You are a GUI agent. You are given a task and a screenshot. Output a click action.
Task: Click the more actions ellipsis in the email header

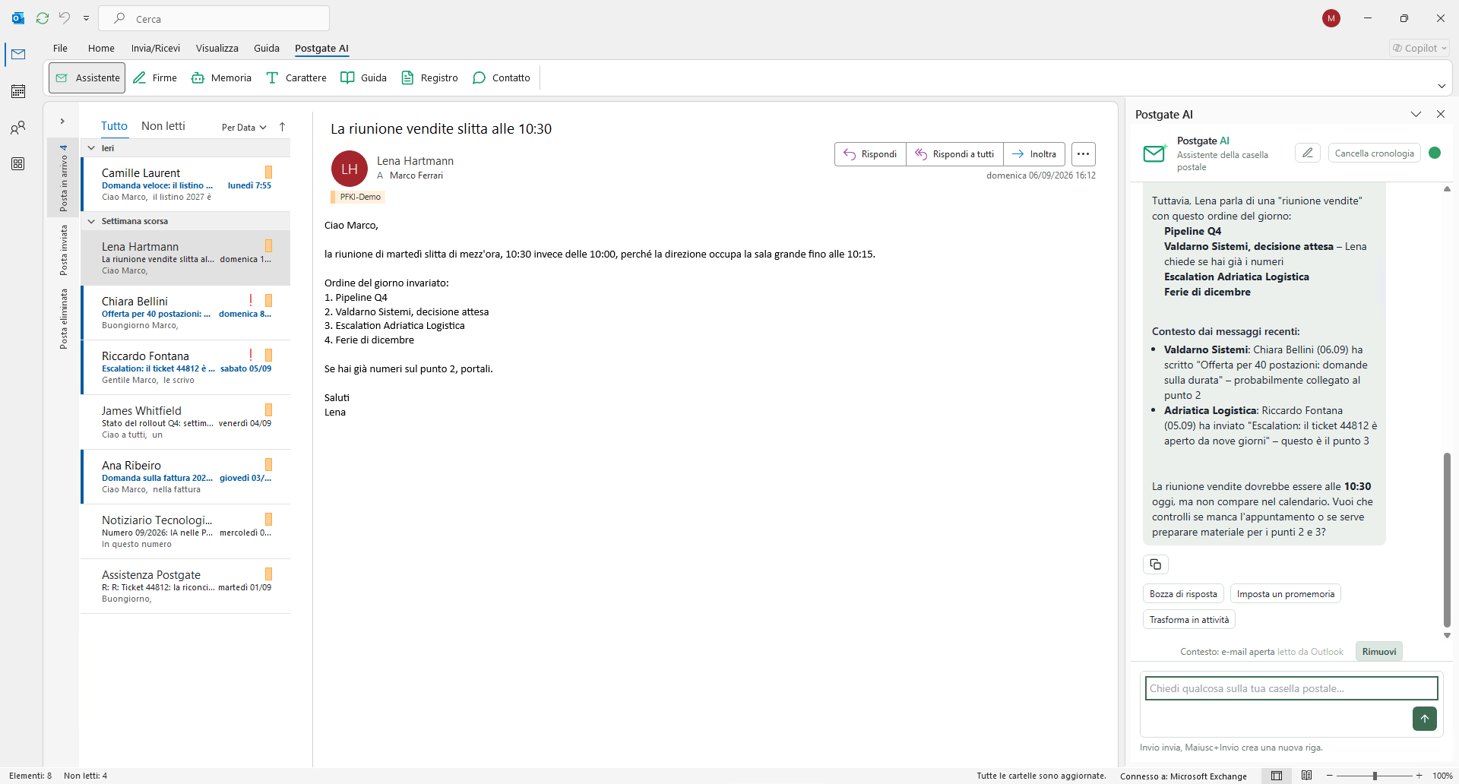1084,154
